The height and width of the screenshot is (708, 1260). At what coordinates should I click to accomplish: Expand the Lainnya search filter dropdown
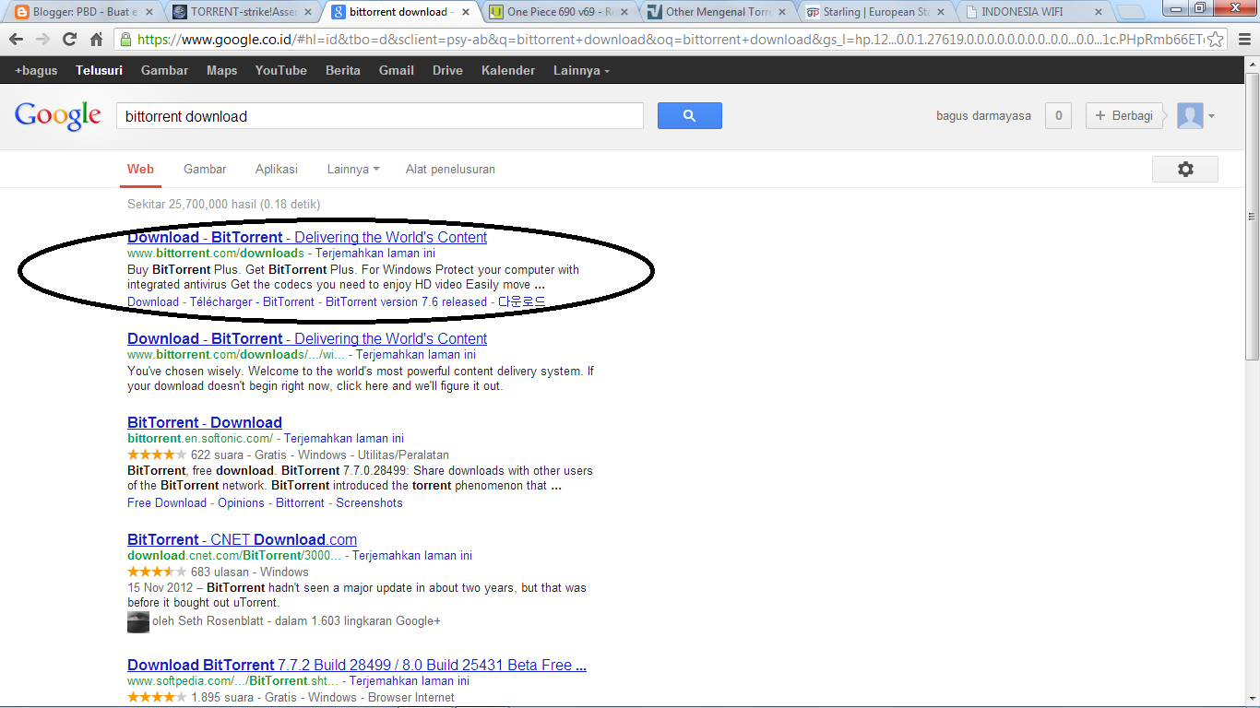353,170
